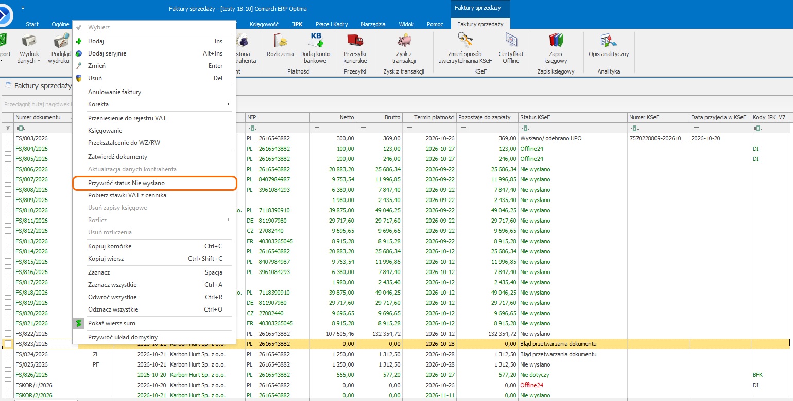The height and width of the screenshot is (401, 793).
Task: Expand the Korekta submenu
Action: point(154,104)
